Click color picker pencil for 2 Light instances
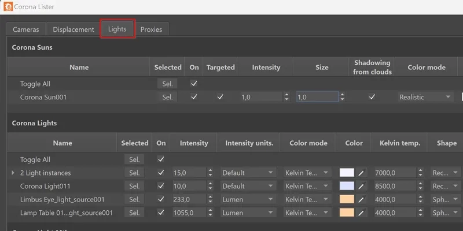 pos(361,173)
